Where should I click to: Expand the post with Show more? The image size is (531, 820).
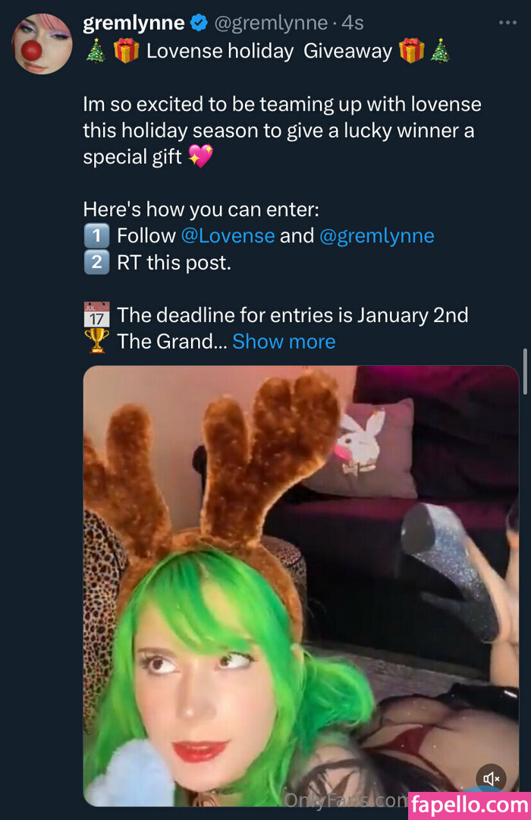point(284,342)
